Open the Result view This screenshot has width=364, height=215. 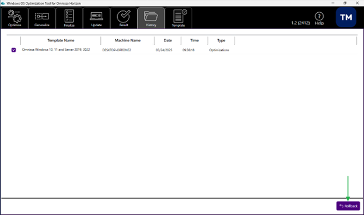(124, 18)
